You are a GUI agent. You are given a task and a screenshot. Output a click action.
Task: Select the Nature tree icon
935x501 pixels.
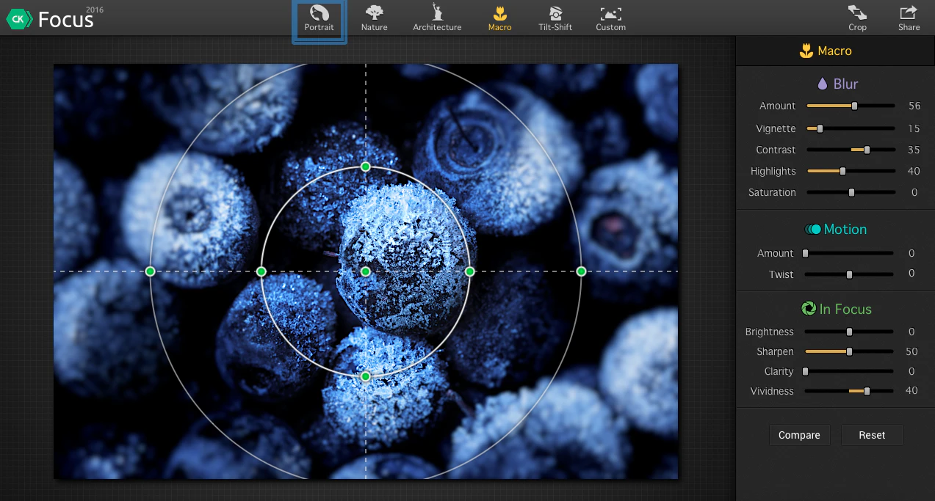click(374, 12)
